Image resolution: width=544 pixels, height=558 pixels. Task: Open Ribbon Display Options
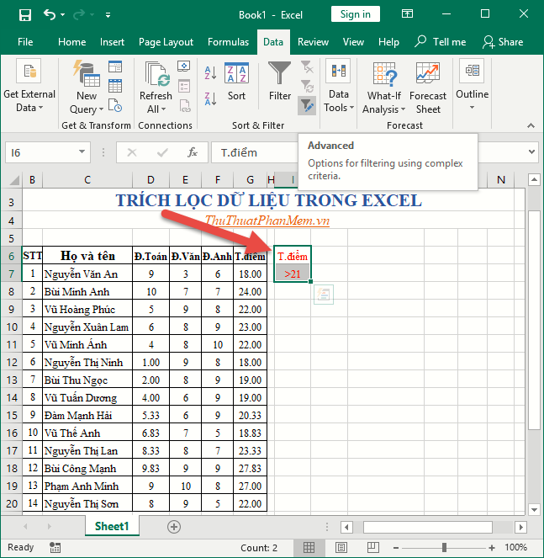tap(407, 13)
